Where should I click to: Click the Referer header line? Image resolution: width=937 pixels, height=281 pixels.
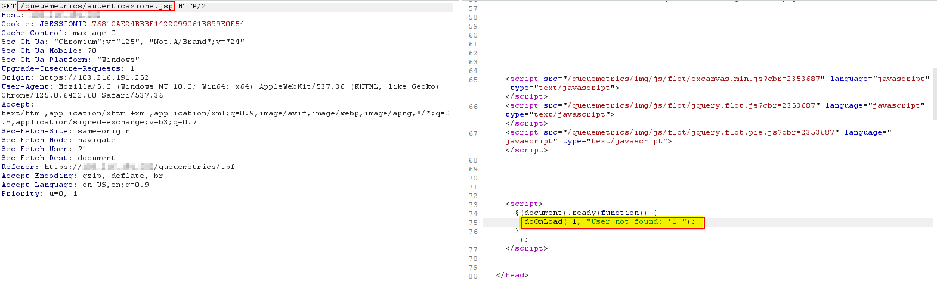(118, 167)
